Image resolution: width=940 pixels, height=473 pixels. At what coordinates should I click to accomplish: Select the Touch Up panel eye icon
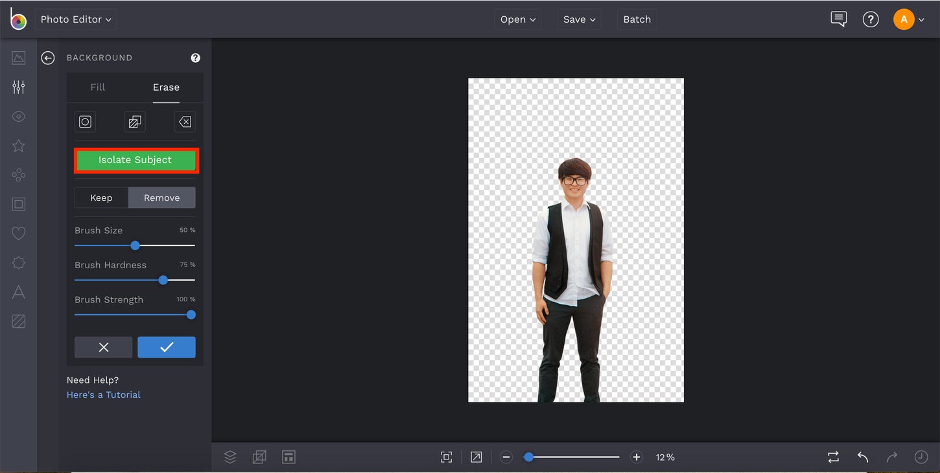click(18, 116)
